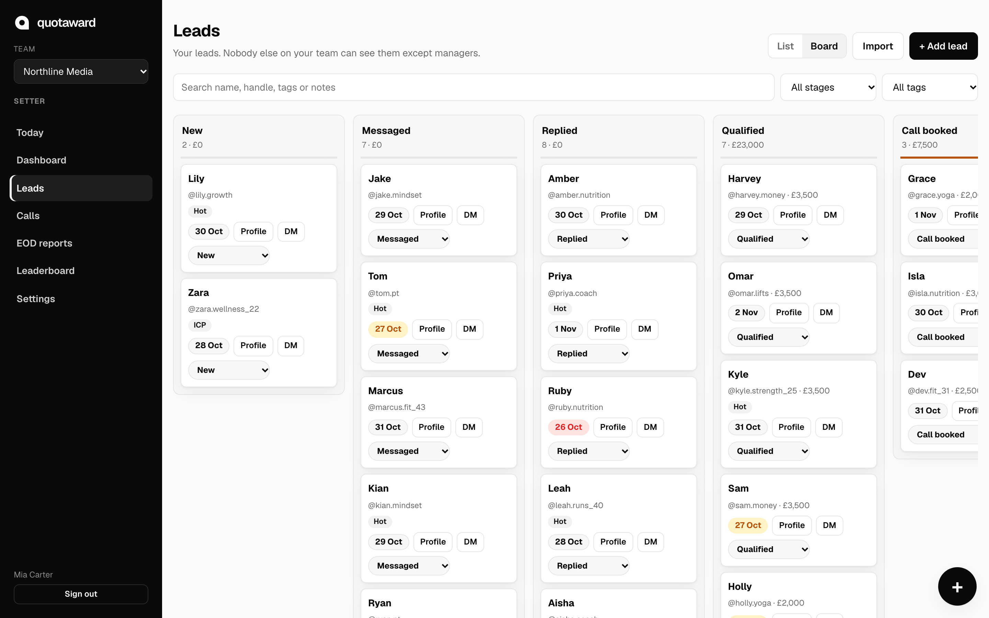Click the Hot tag on Lily's card

tap(200, 211)
